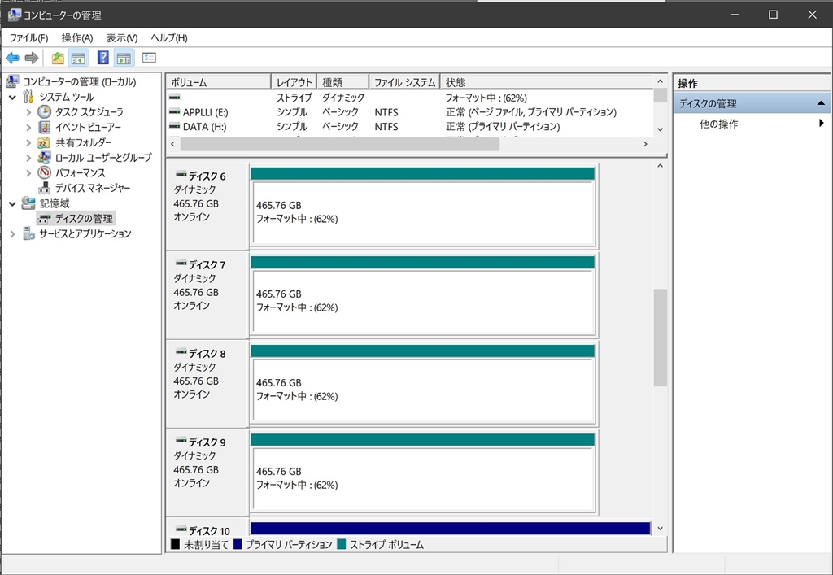Expand the Services and Applications node

pos(12,233)
